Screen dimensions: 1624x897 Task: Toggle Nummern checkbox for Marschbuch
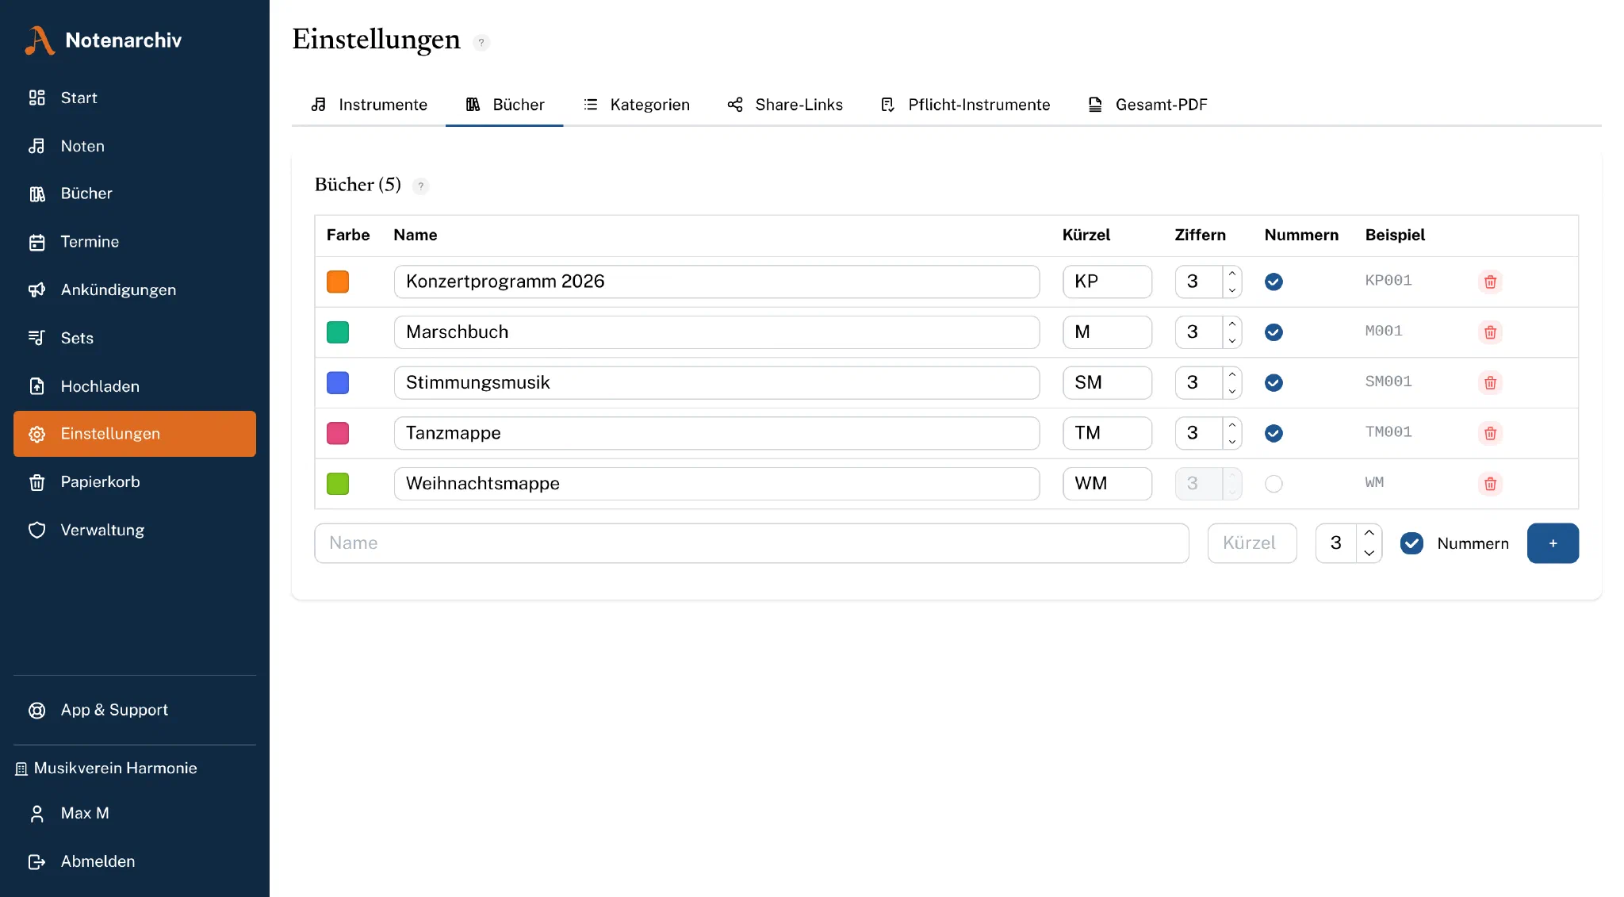[x=1274, y=332]
